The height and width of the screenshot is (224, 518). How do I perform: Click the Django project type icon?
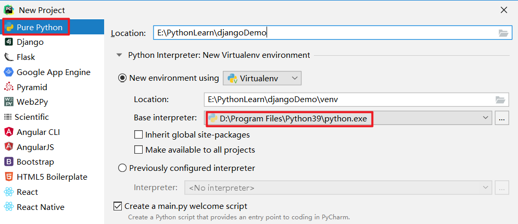pos(9,42)
